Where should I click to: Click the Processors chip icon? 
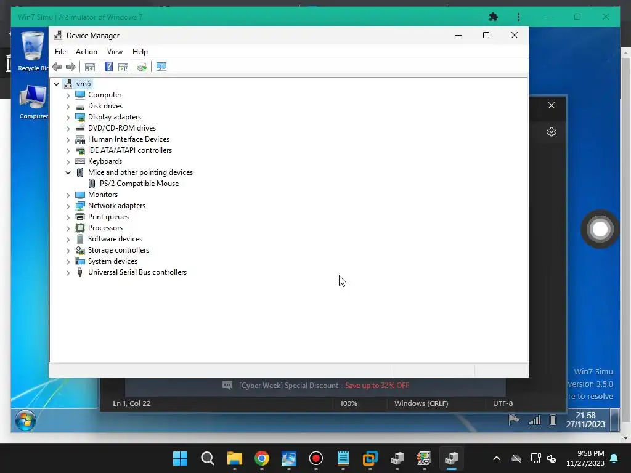click(x=80, y=228)
